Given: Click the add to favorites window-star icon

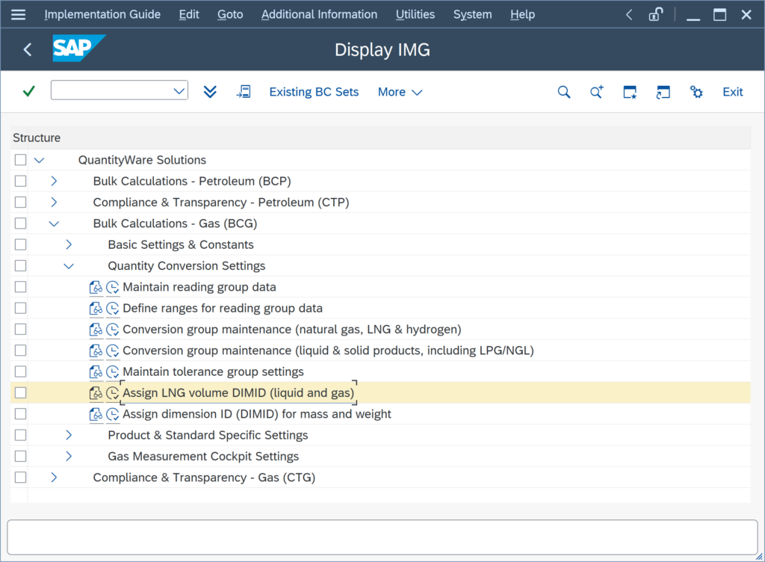Looking at the screenshot, I should tap(630, 92).
